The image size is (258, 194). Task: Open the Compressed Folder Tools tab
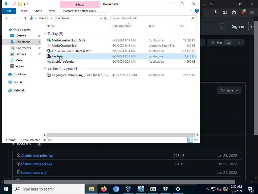click(x=79, y=11)
